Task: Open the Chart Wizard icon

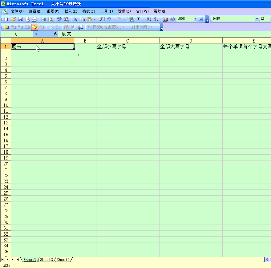Action: click(165, 19)
